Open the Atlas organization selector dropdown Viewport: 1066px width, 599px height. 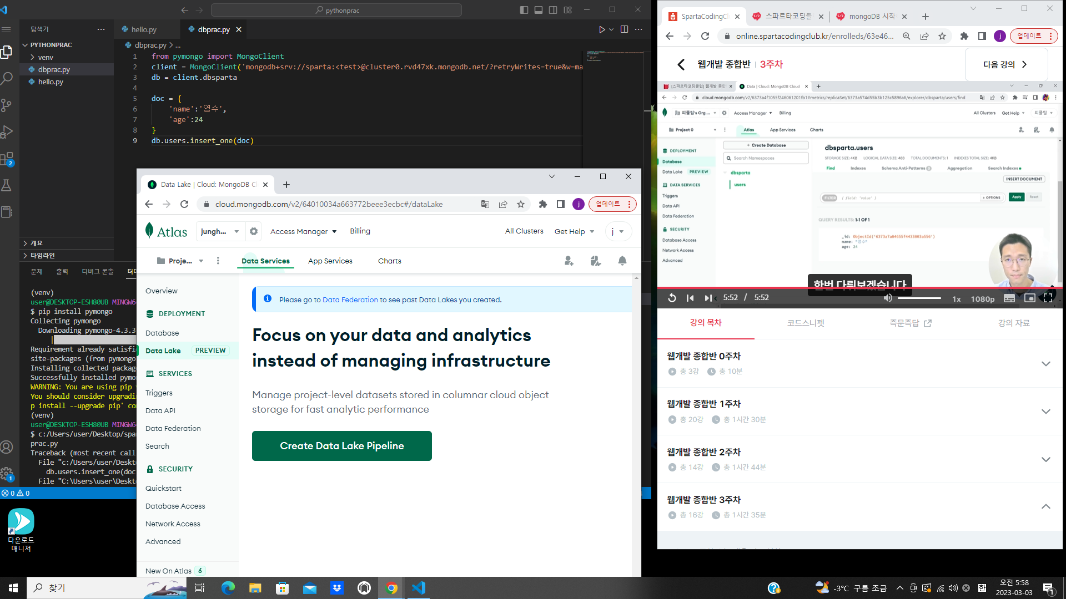click(x=220, y=231)
